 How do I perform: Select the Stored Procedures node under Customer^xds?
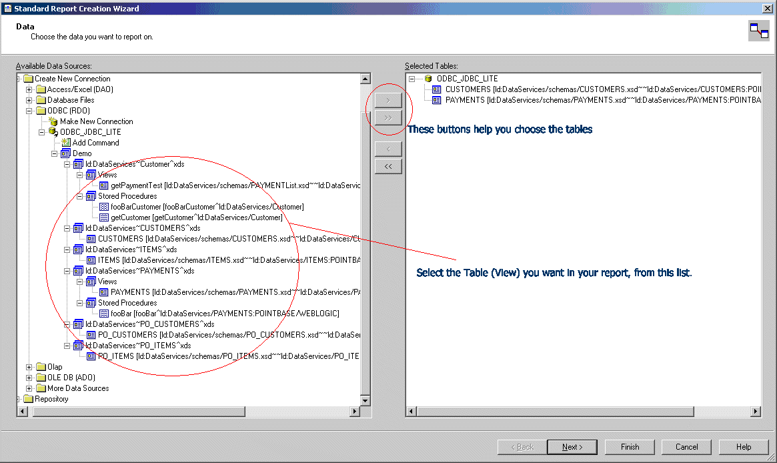pyautogui.click(x=127, y=196)
